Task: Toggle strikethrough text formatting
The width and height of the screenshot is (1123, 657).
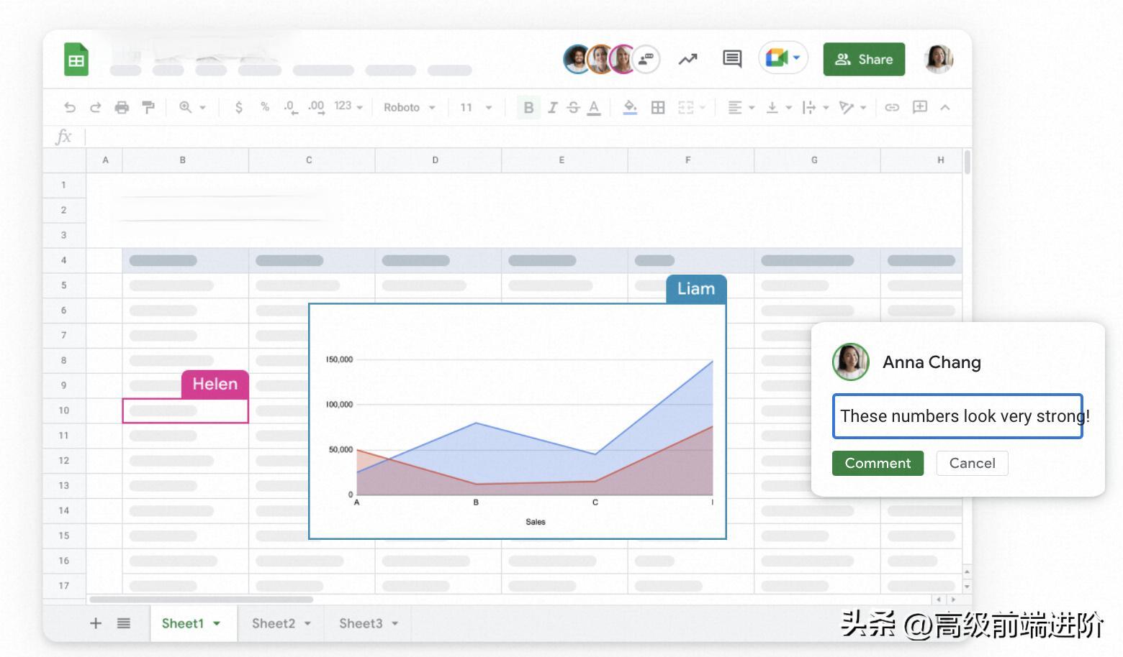Action: point(573,107)
